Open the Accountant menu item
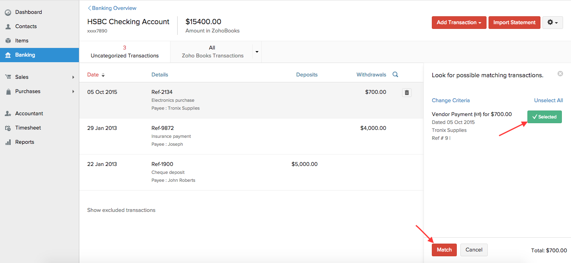571x263 pixels. (29, 114)
